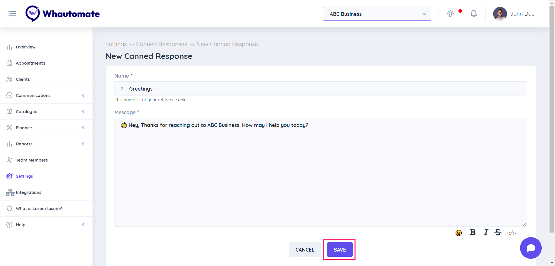Open Team Members page
555x266 pixels.
point(32,160)
